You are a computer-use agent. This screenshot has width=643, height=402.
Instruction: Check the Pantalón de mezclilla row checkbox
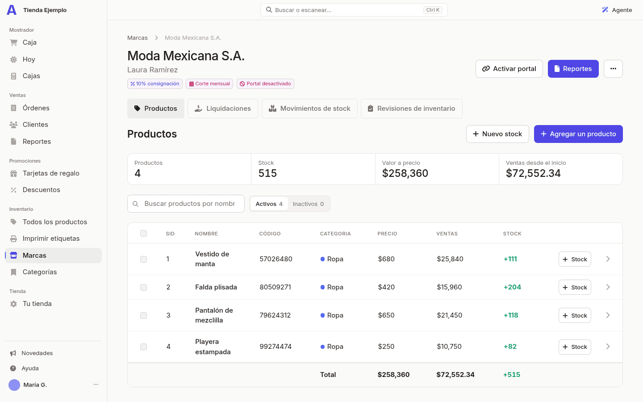(143, 315)
